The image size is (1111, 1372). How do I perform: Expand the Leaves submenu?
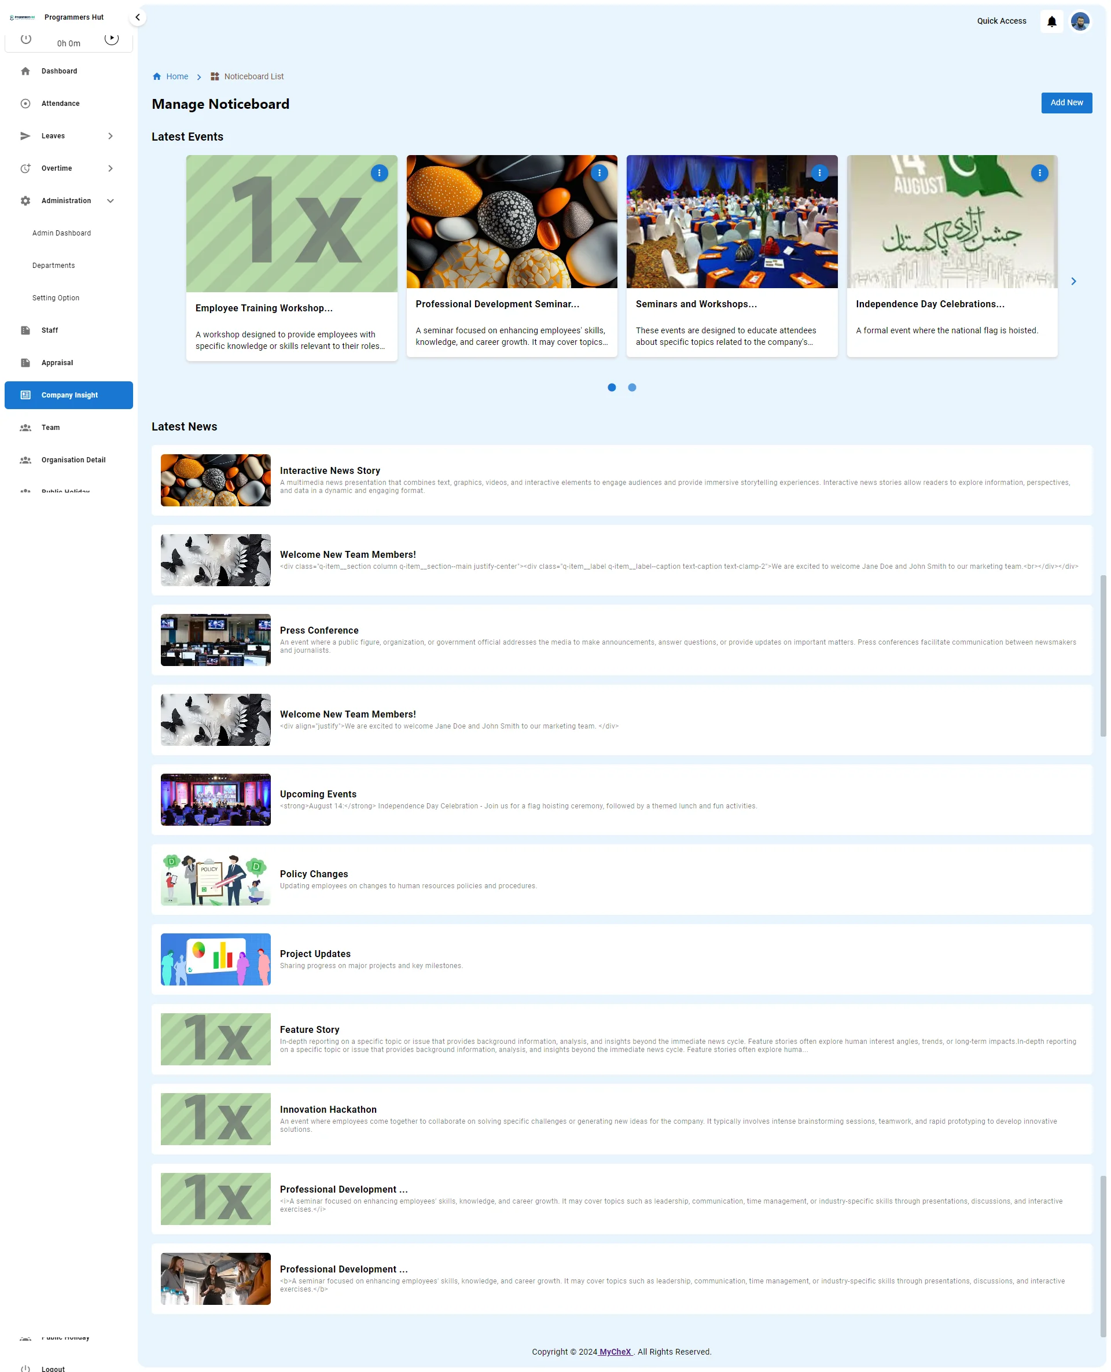pyautogui.click(x=110, y=137)
